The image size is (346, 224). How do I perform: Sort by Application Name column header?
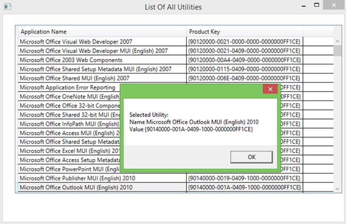pyautogui.click(x=102, y=32)
